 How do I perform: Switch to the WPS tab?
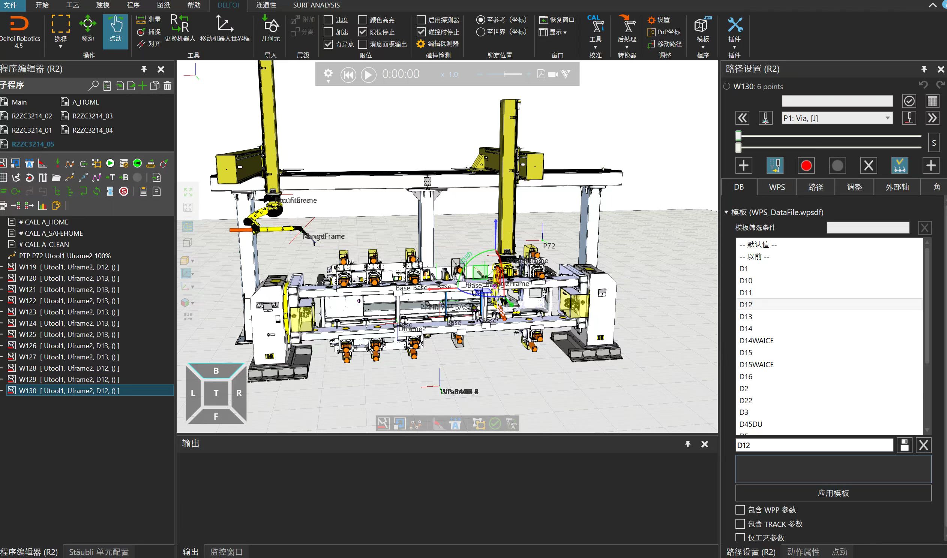point(777,187)
